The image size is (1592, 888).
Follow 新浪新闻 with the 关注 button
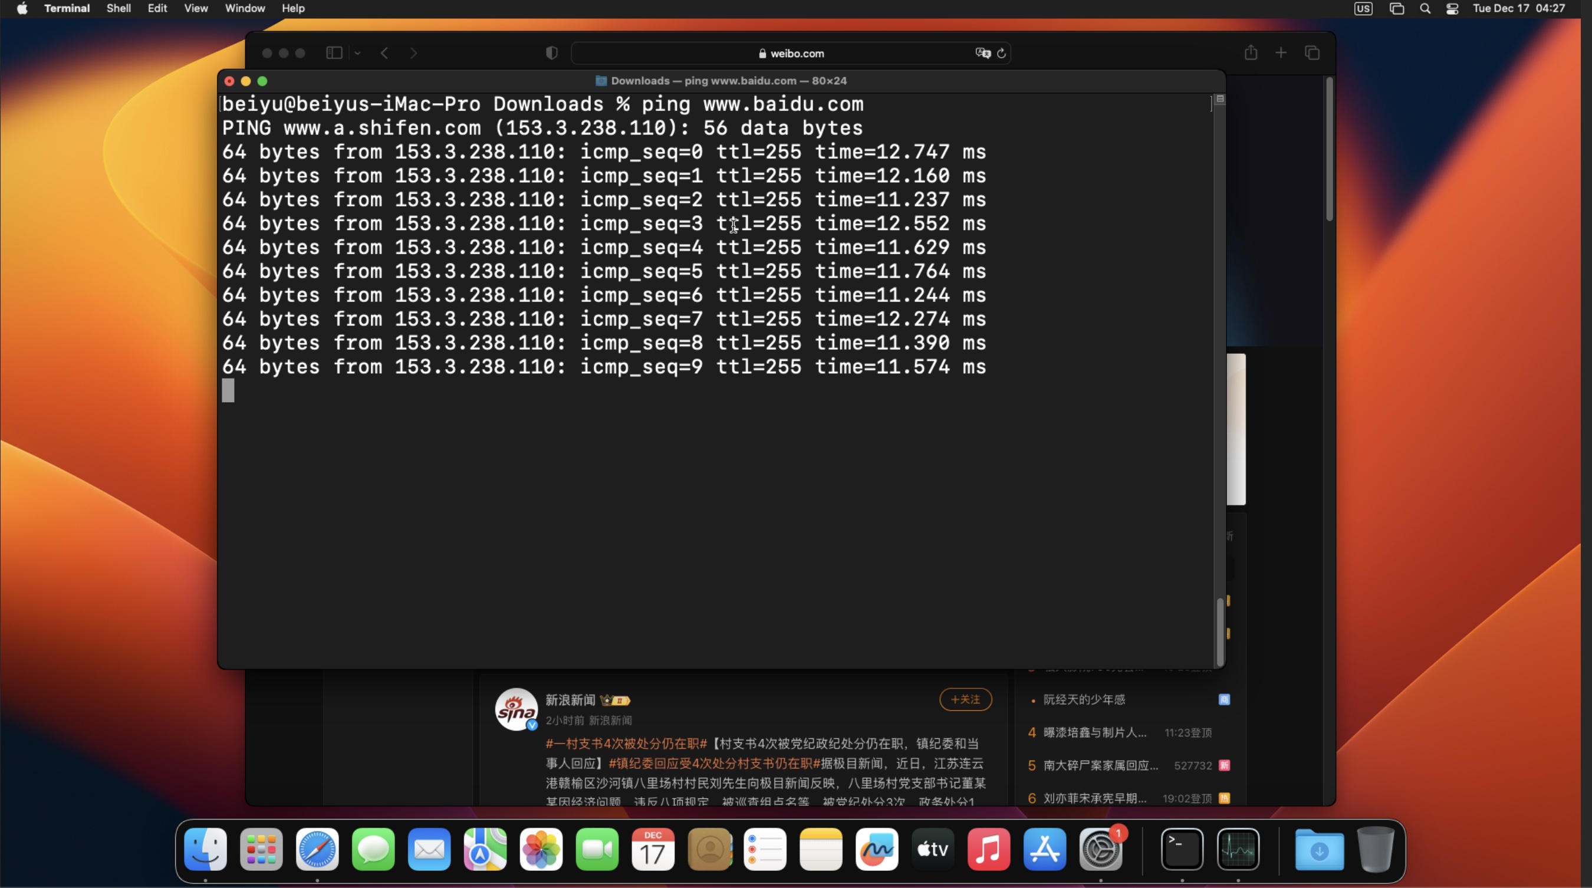[x=965, y=699]
